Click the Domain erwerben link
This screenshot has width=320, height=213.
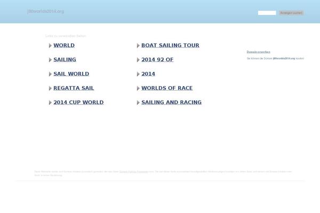258,52
